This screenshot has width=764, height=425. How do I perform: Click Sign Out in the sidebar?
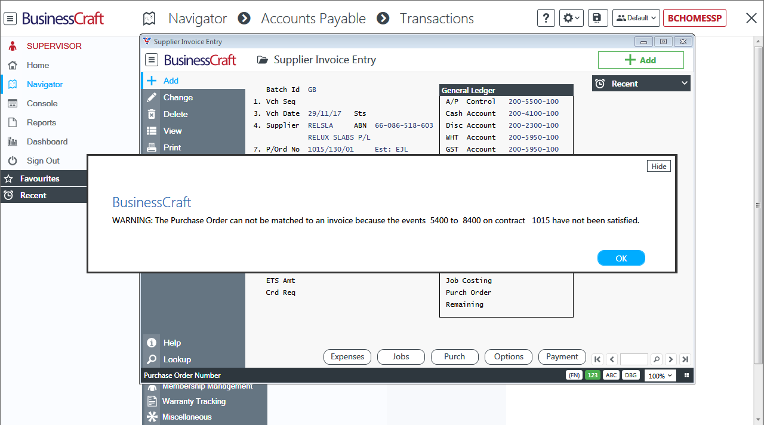click(x=43, y=161)
